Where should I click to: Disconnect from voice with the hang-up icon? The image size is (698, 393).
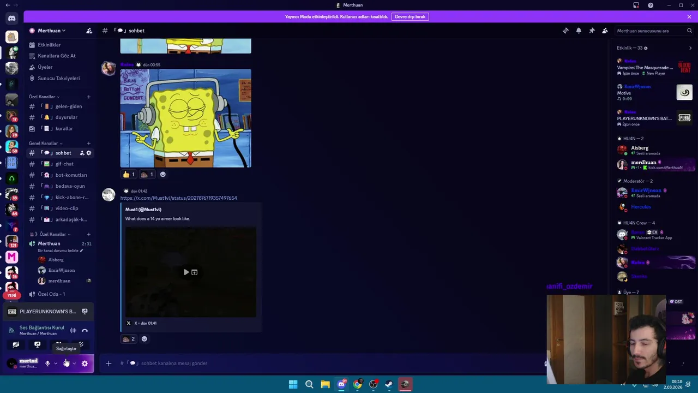85,330
